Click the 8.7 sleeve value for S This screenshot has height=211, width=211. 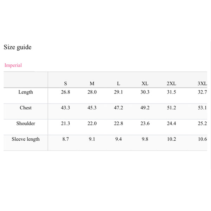[x=65, y=139]
